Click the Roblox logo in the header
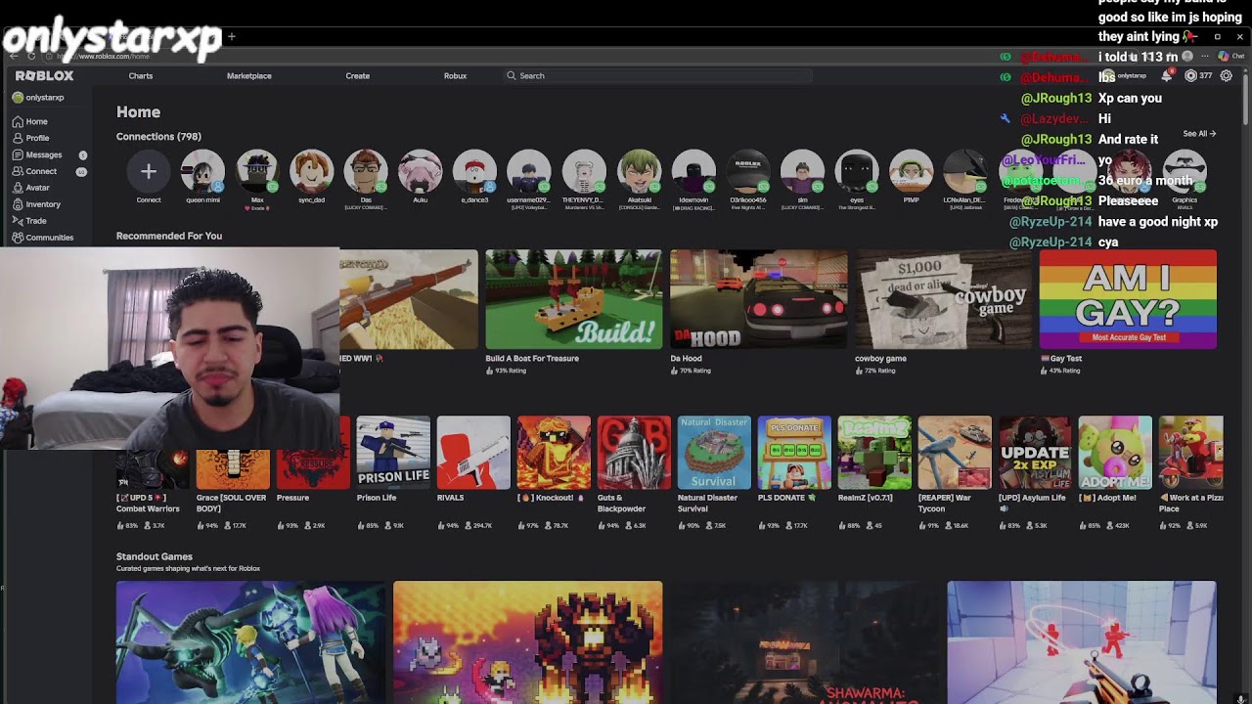 (x=44, y=75)
